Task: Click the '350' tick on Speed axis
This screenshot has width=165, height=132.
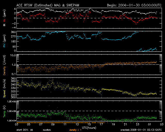Action: point(13,81)
